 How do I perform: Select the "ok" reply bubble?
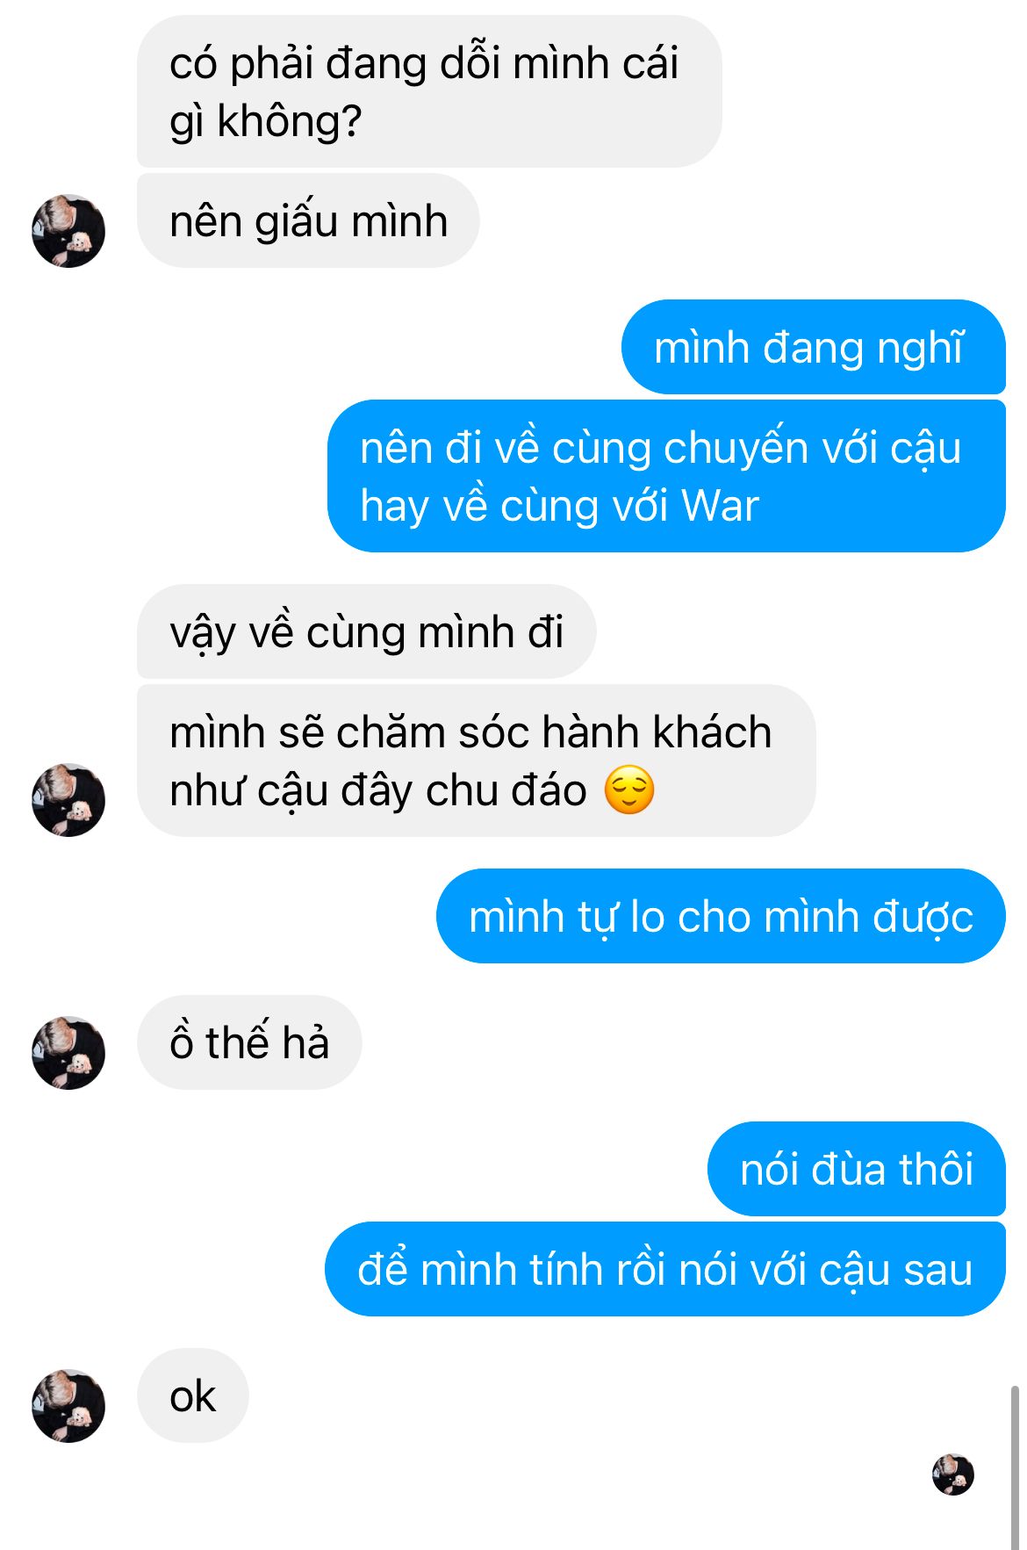(193, 1395)
